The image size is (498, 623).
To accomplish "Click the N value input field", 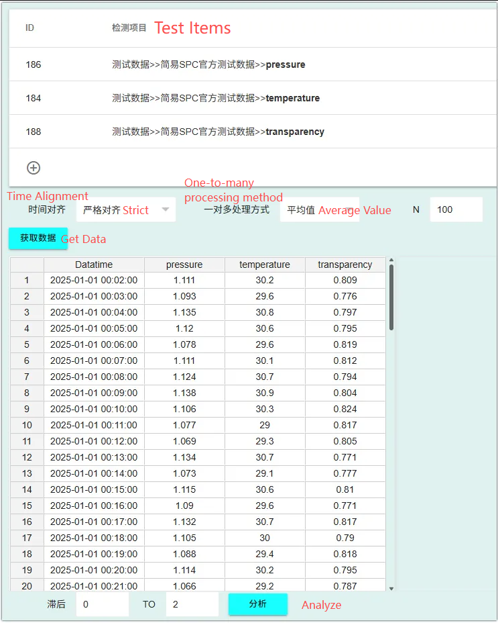I will [456, 209].
